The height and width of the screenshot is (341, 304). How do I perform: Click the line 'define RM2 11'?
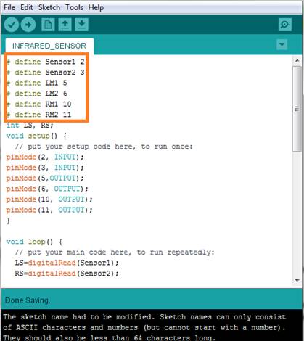click(39, 115)
